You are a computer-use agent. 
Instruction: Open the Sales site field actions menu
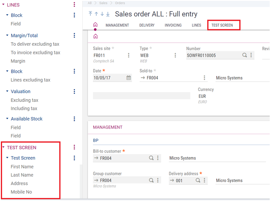tap(129, 55)
